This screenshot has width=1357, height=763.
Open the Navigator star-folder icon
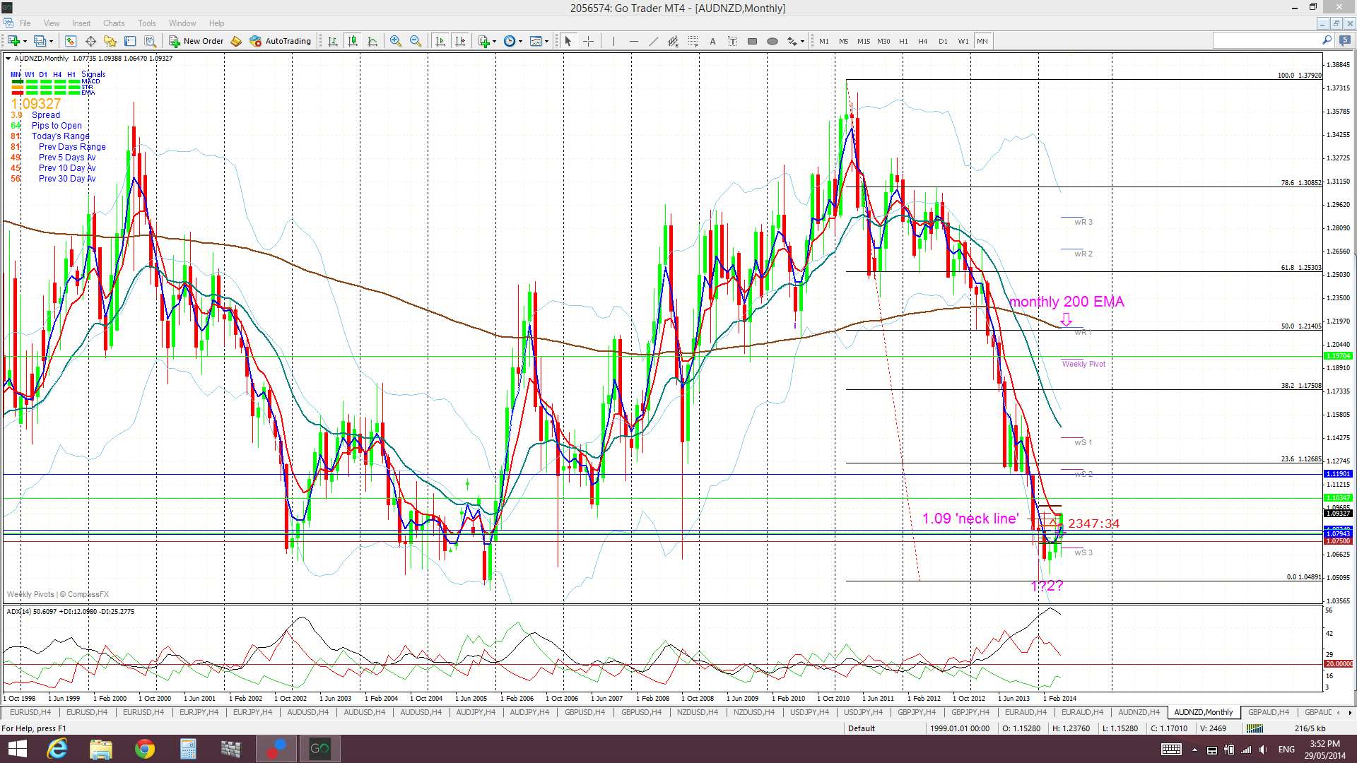[110, 41]
